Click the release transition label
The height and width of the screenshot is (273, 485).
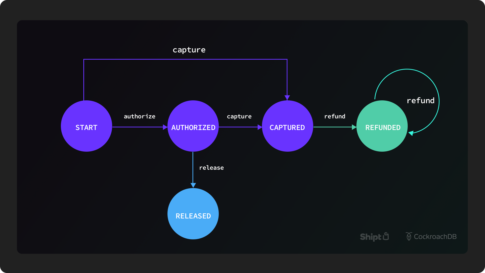click(x=211, y=168)
